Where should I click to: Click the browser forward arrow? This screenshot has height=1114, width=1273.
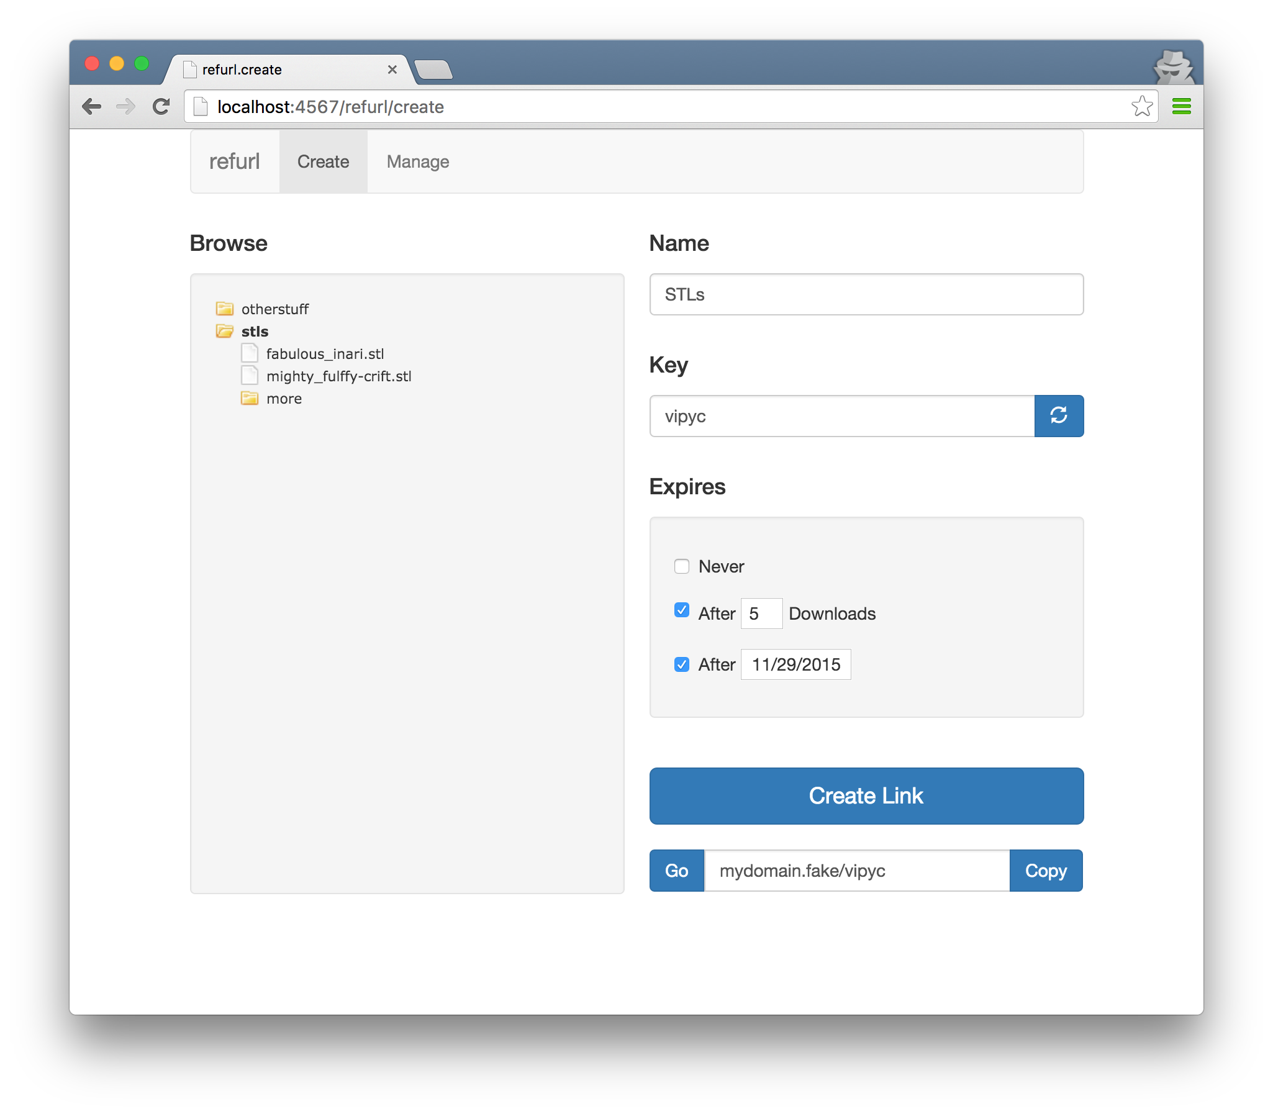click(126, 107)
